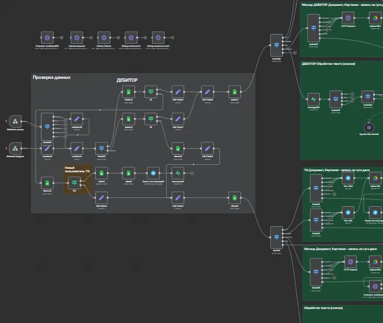The width and height of the screenshot is (383, 323).
Task: Select green lightning node in ДЕБИТОР Обработка текста
Action: [313, 99]
